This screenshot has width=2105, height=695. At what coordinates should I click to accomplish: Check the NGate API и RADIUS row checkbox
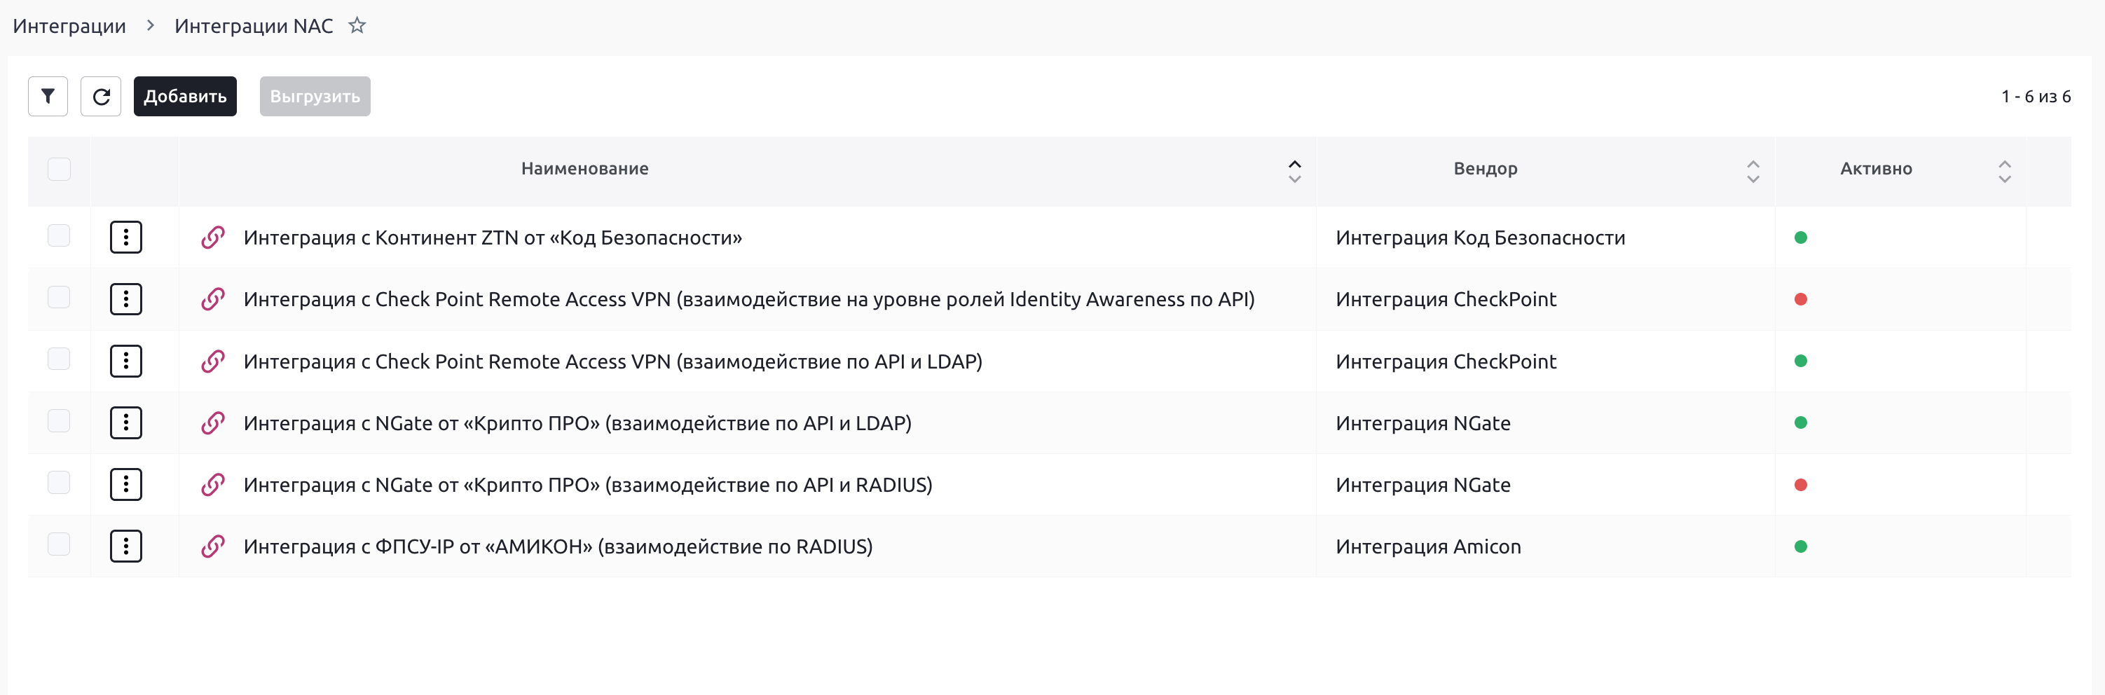tap(59, 483)
